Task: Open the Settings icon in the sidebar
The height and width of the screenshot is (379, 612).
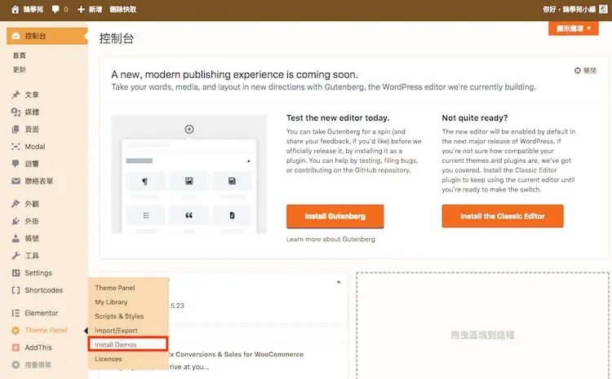Action: pyautogui.click(x=16, y=273)
